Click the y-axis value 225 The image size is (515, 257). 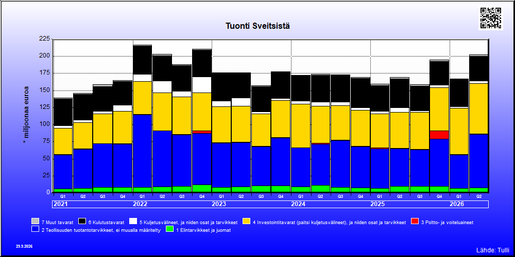click(44, 39)
